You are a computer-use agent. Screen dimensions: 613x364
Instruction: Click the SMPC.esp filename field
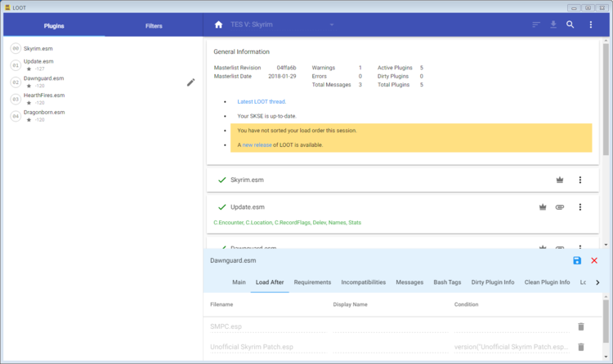point(268,326)
